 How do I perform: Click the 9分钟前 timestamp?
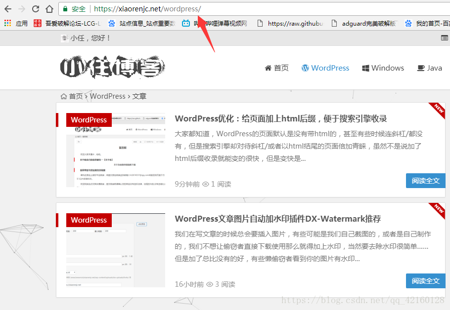(x=187, y=184)
